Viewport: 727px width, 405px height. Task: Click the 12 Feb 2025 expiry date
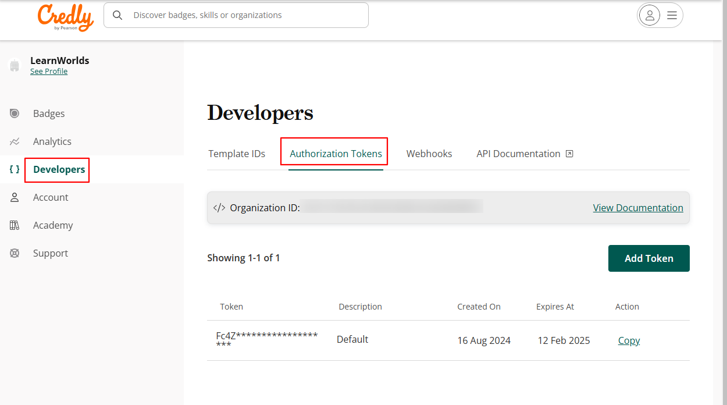[564, 340]
